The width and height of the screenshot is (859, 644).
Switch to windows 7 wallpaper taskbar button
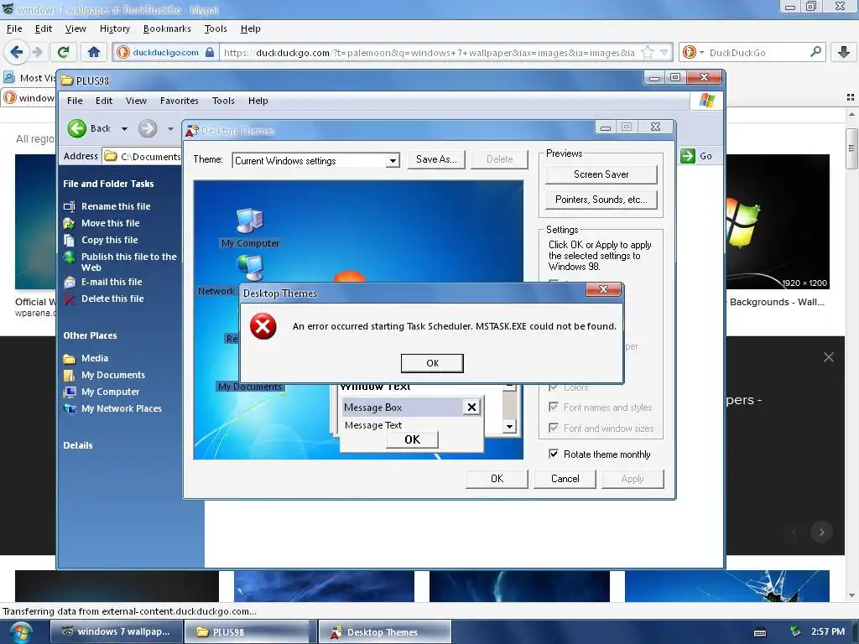[x=116, y=631]
